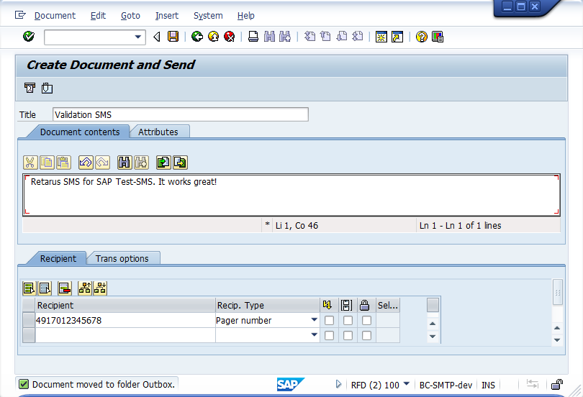This screenshot has width=583, height=397.
Task: Click the Title input field
Action: [x=180, y=114]
